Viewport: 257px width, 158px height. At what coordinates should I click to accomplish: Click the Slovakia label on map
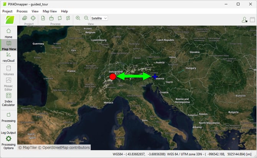tap(194, 52)
